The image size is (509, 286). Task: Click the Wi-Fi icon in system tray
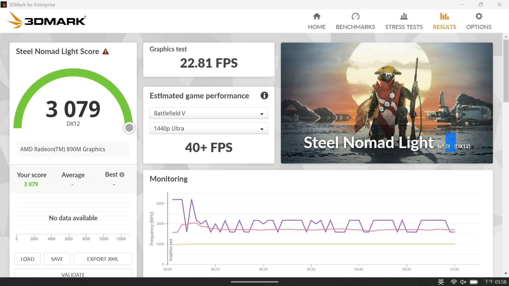(x=454, y=282)
